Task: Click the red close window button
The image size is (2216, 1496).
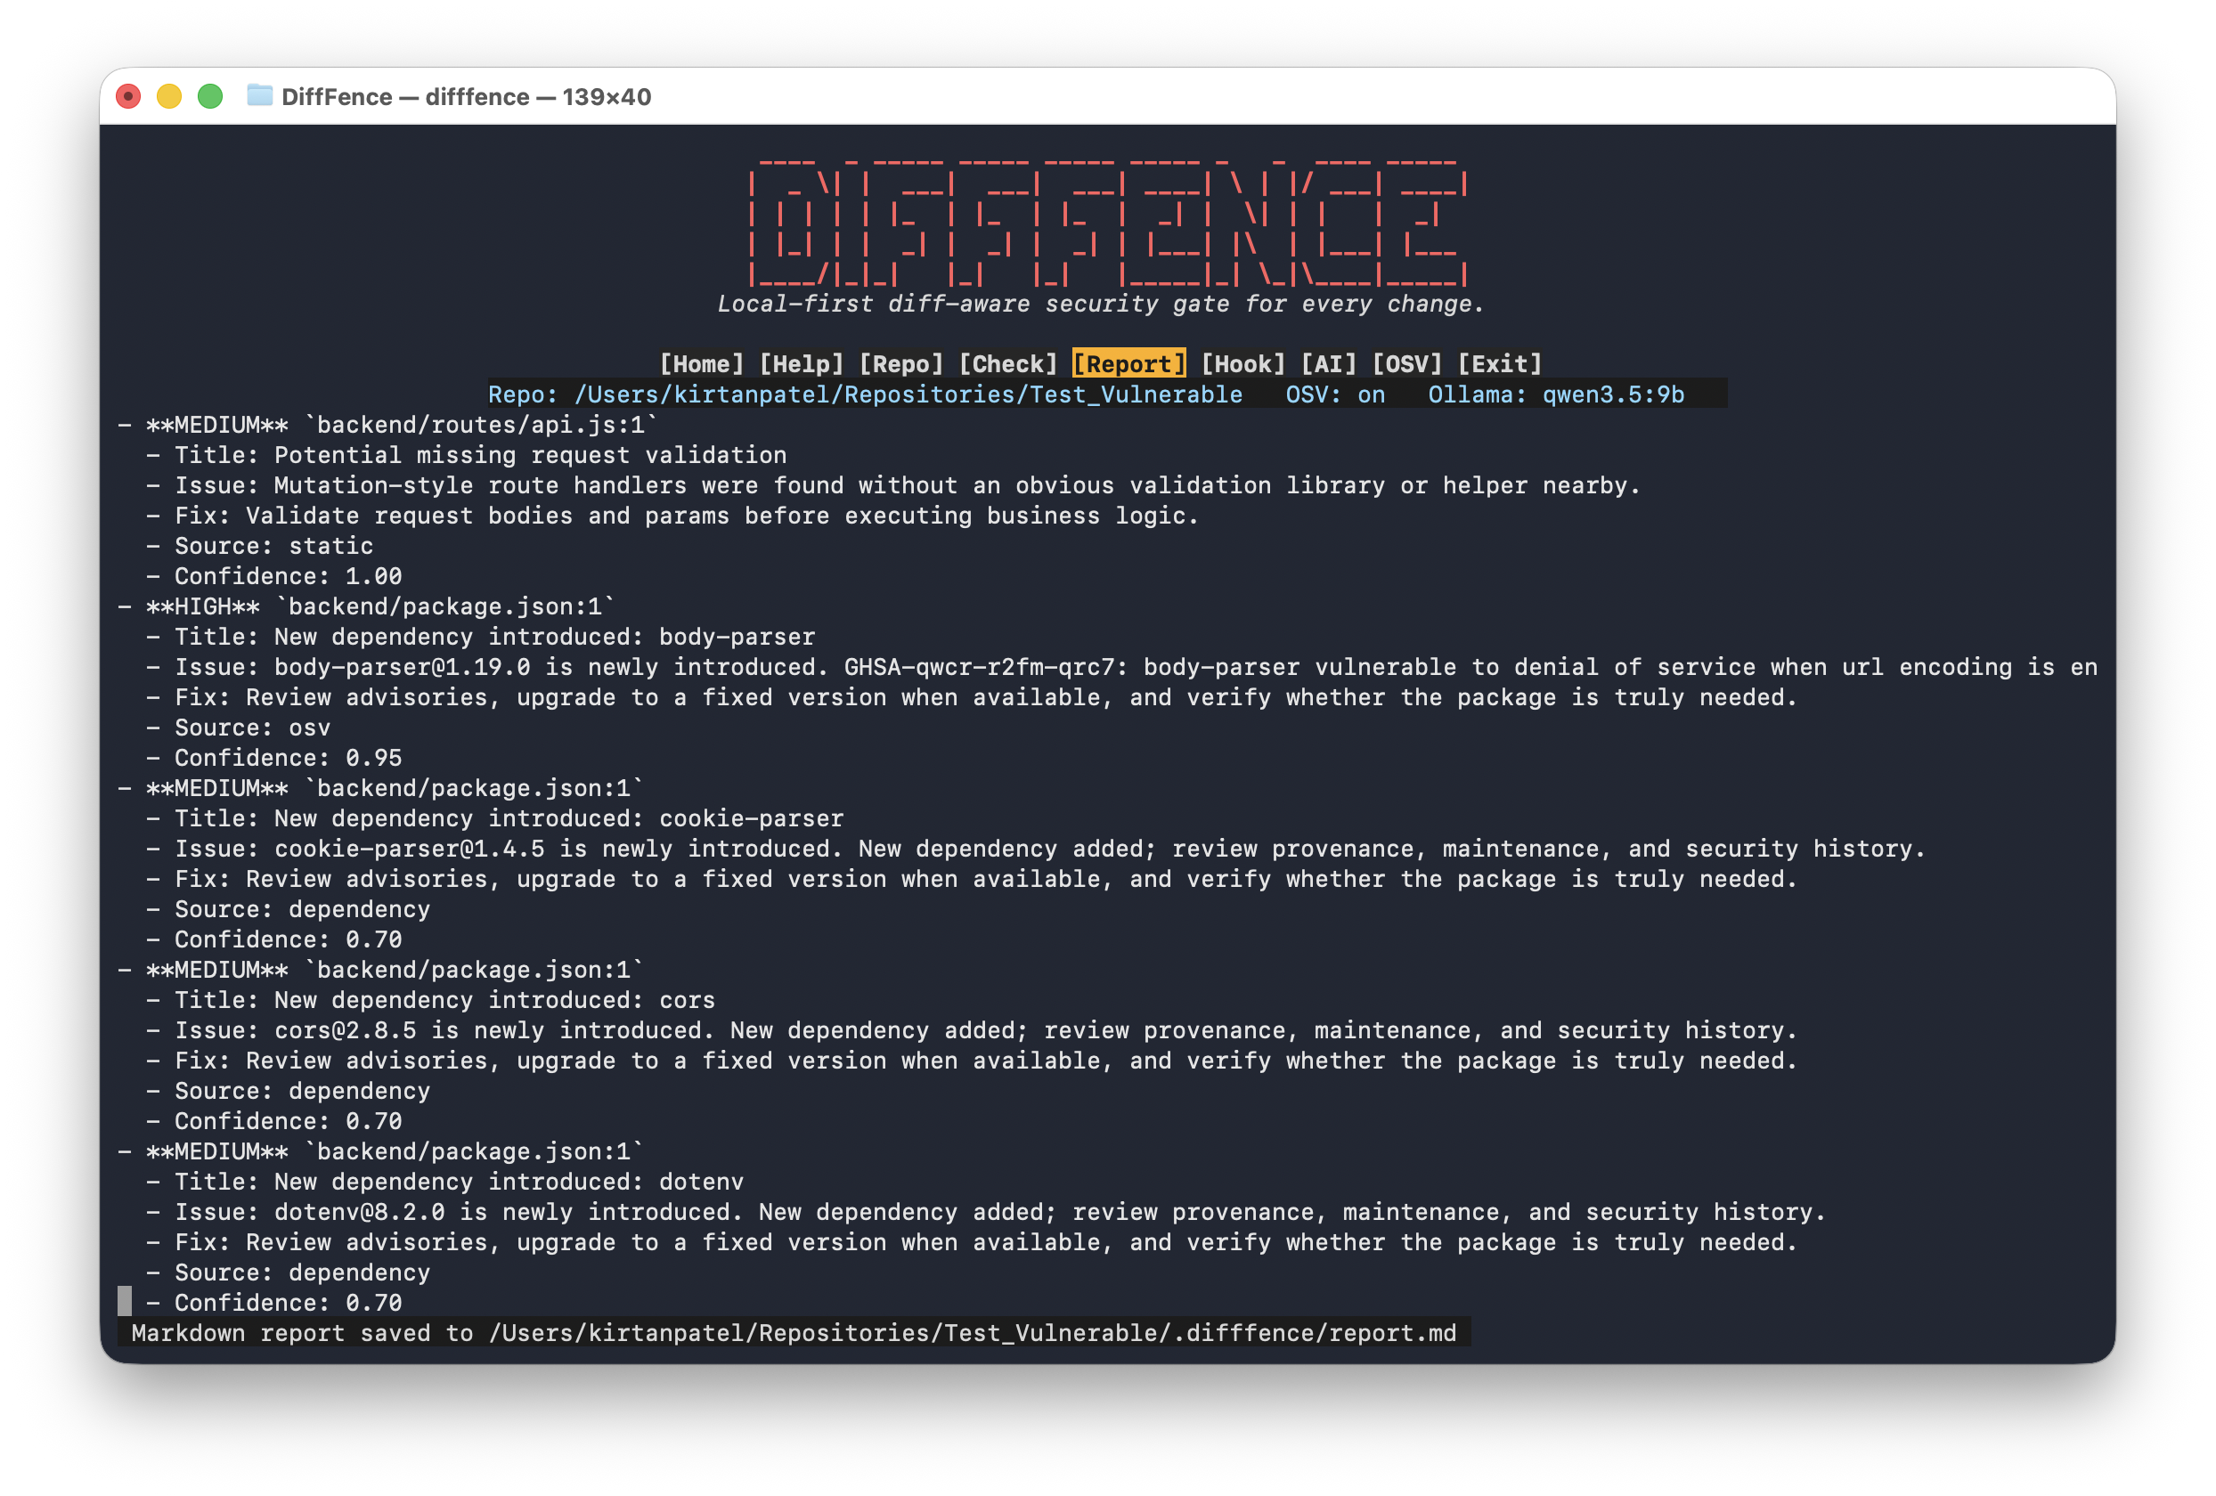Action: [x=129, y=96]
